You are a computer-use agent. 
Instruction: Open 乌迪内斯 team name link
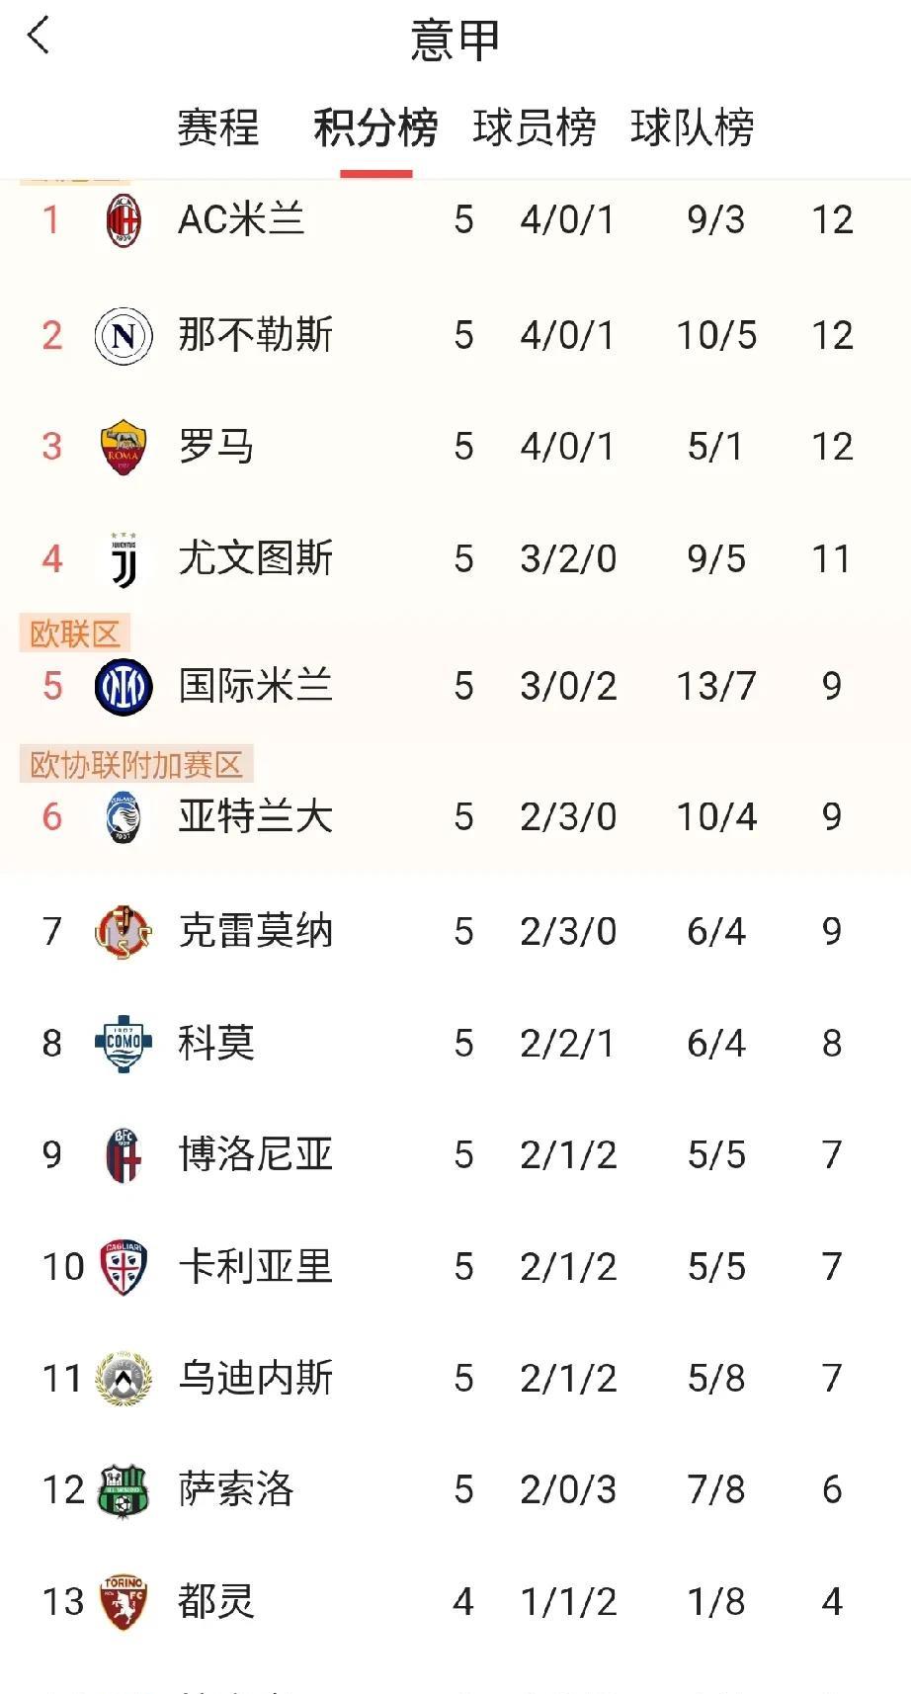256,1378
